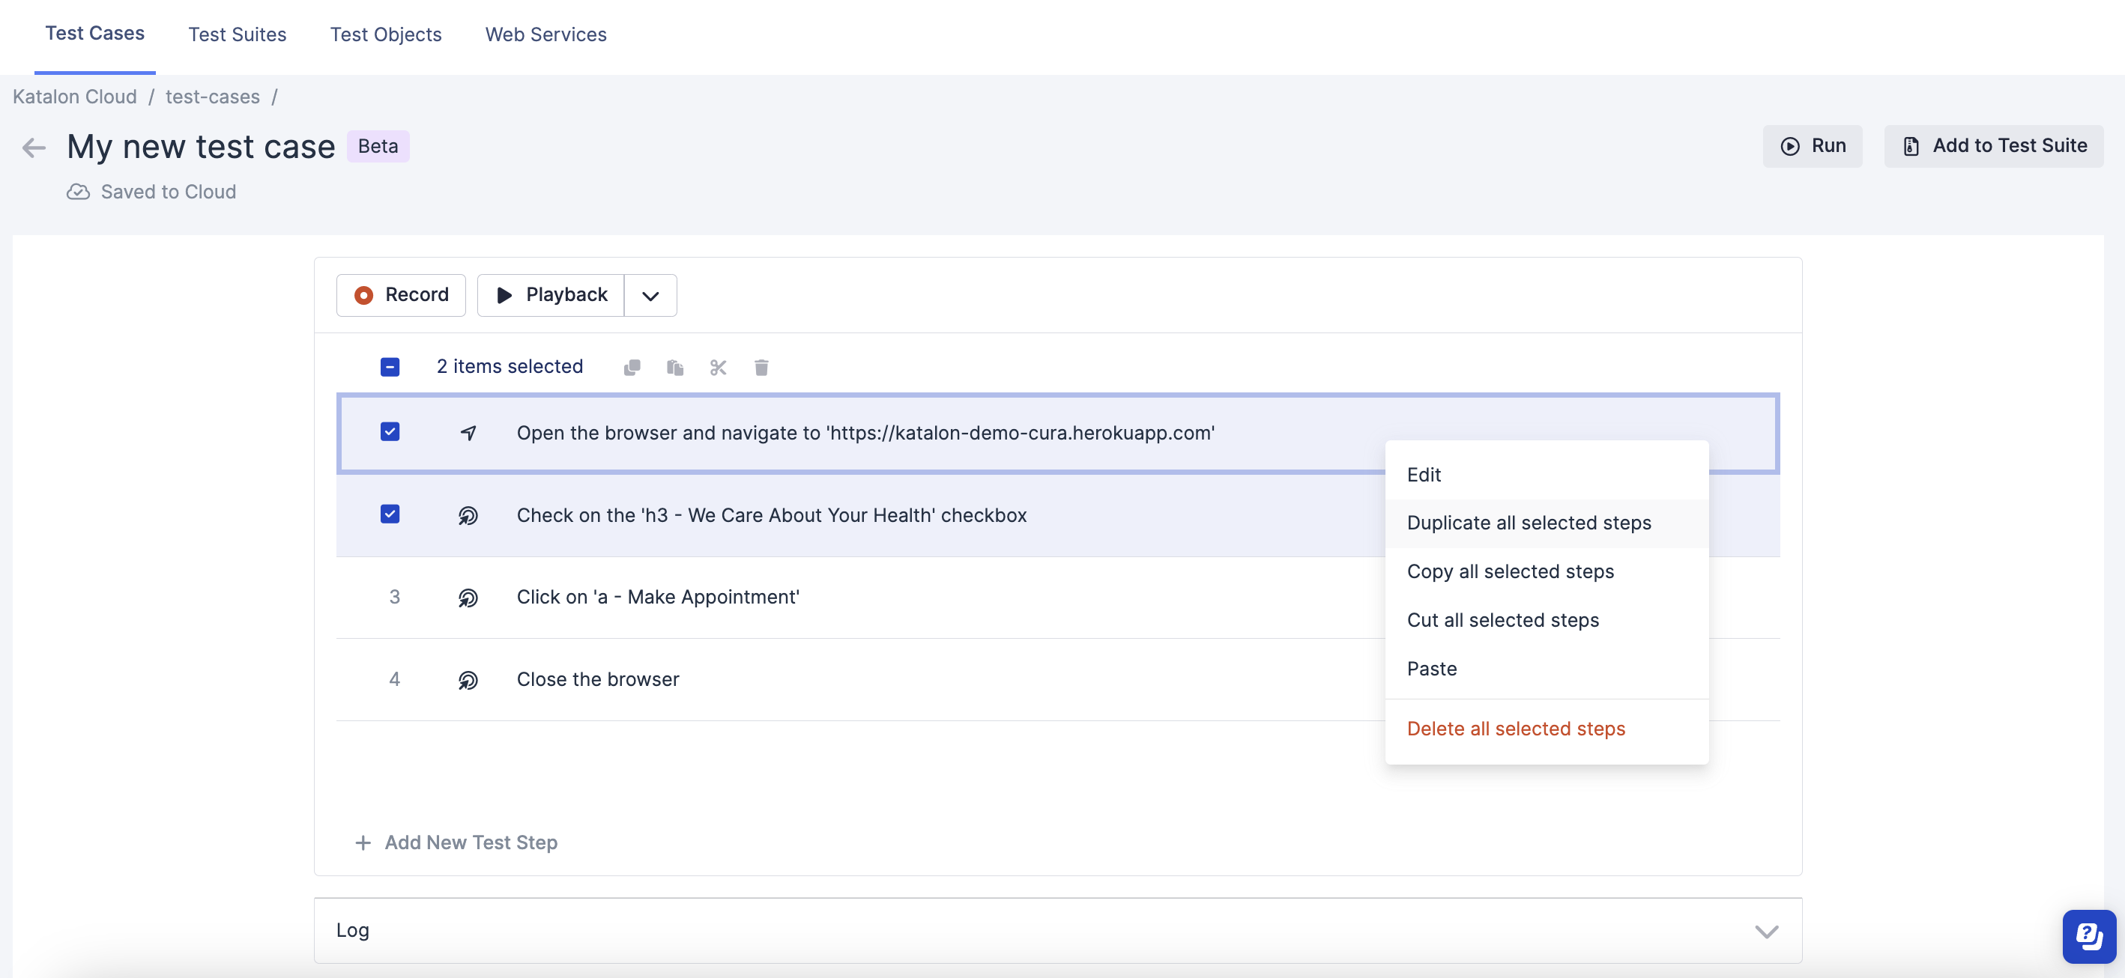
Task: Toggle checkbox for step 1 browser navigation
Action: coord(390,431)
